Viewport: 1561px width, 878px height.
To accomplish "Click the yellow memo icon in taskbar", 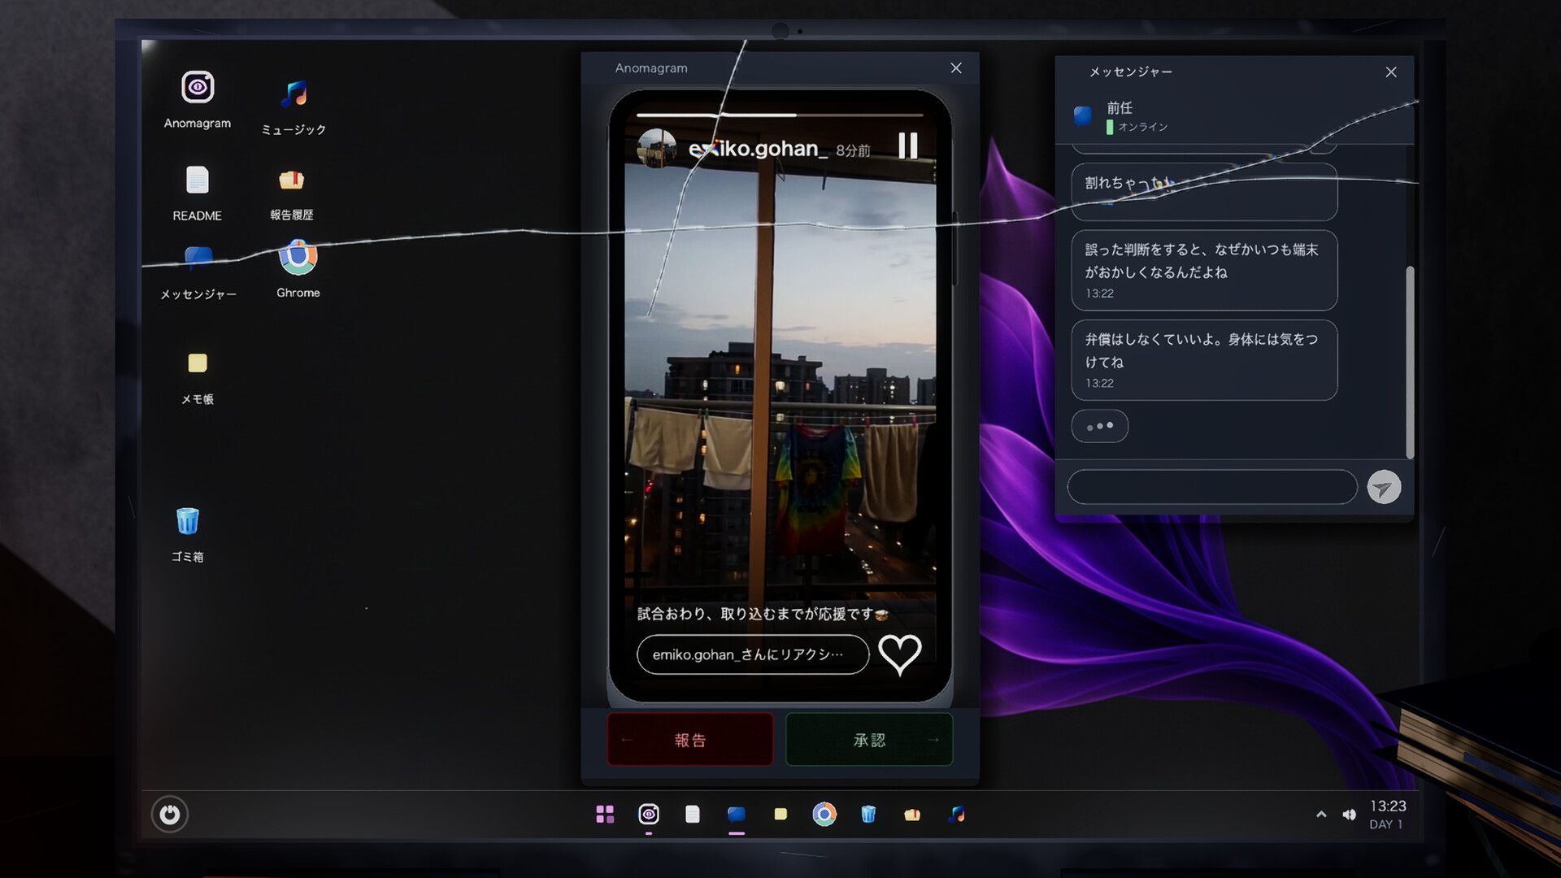I will coord(780,814).
